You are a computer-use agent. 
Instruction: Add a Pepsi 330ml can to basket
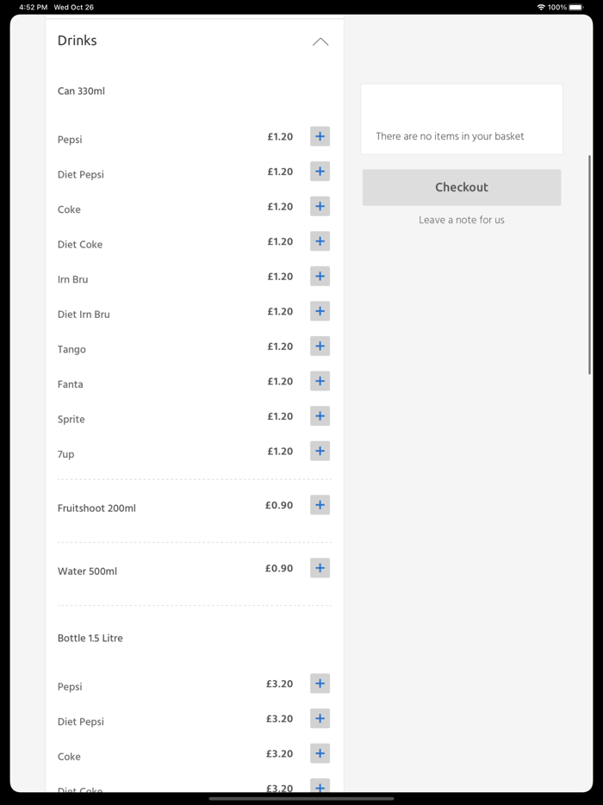pyautogui.click(x=320, y=136)
